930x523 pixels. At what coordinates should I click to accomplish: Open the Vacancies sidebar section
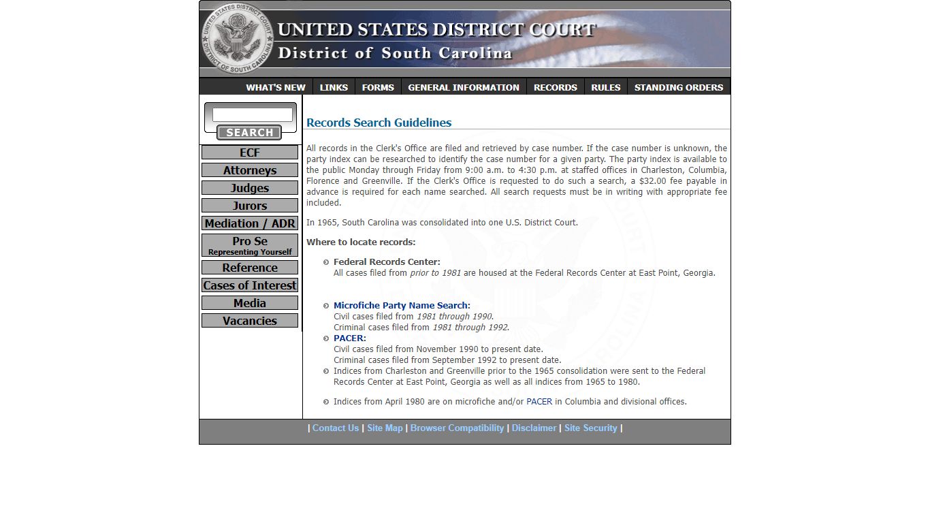(250, 321)
